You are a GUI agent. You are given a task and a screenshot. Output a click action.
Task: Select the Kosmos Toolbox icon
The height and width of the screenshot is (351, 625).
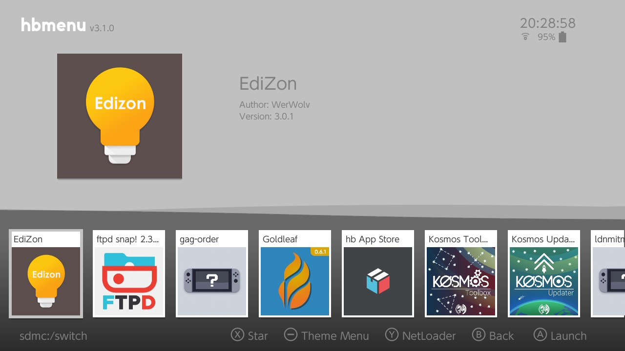pyautogui.click(x=461, y=281)
